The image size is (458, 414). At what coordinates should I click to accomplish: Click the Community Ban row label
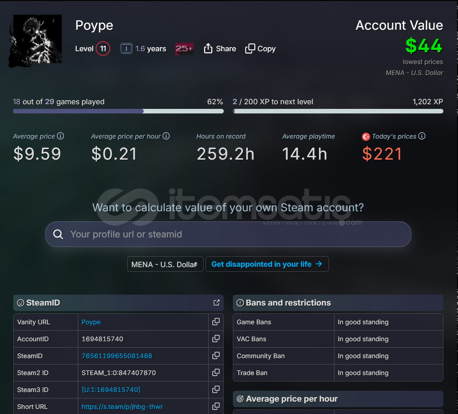(260, 356)
